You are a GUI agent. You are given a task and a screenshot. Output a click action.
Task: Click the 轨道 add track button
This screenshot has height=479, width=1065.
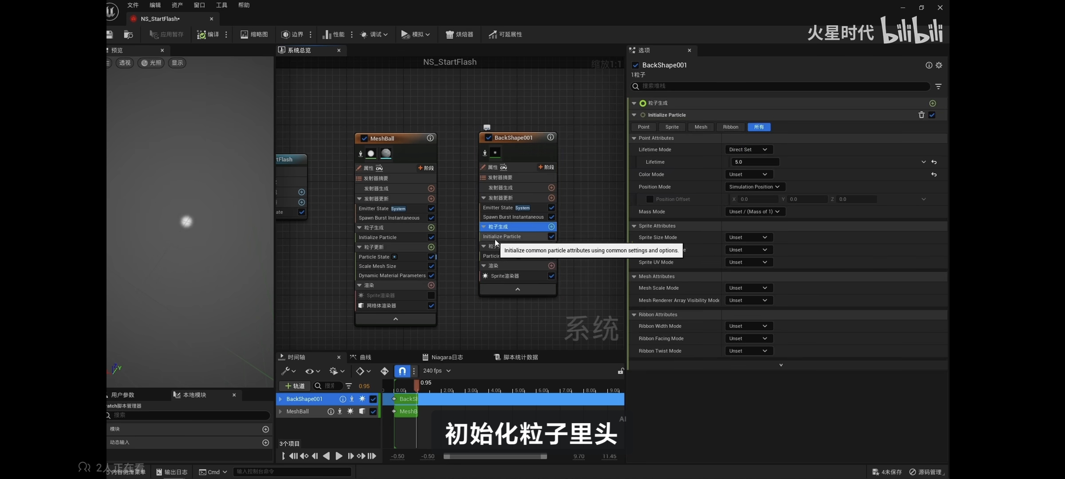[295, 386]
